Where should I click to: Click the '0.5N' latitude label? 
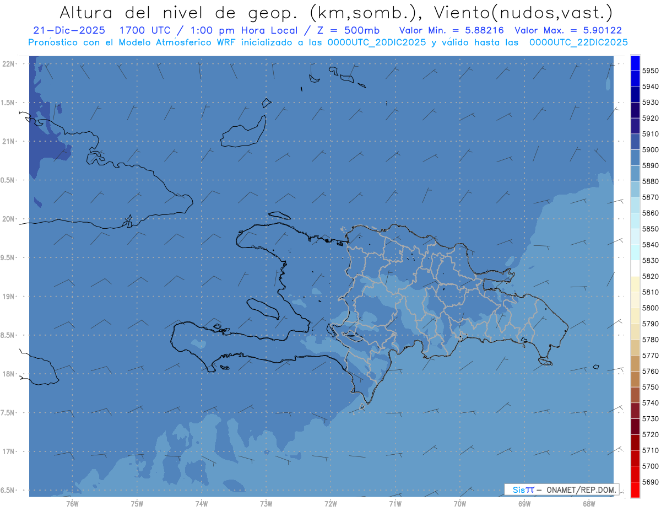tap(8, 180)
